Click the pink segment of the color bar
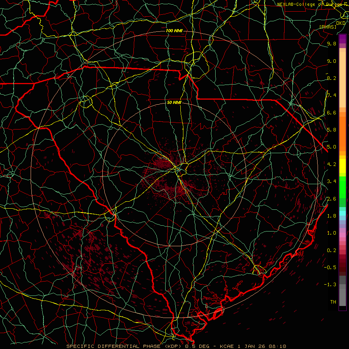This screenshot has height=349, width=349. pyautogui.click(x=342, y=235)
